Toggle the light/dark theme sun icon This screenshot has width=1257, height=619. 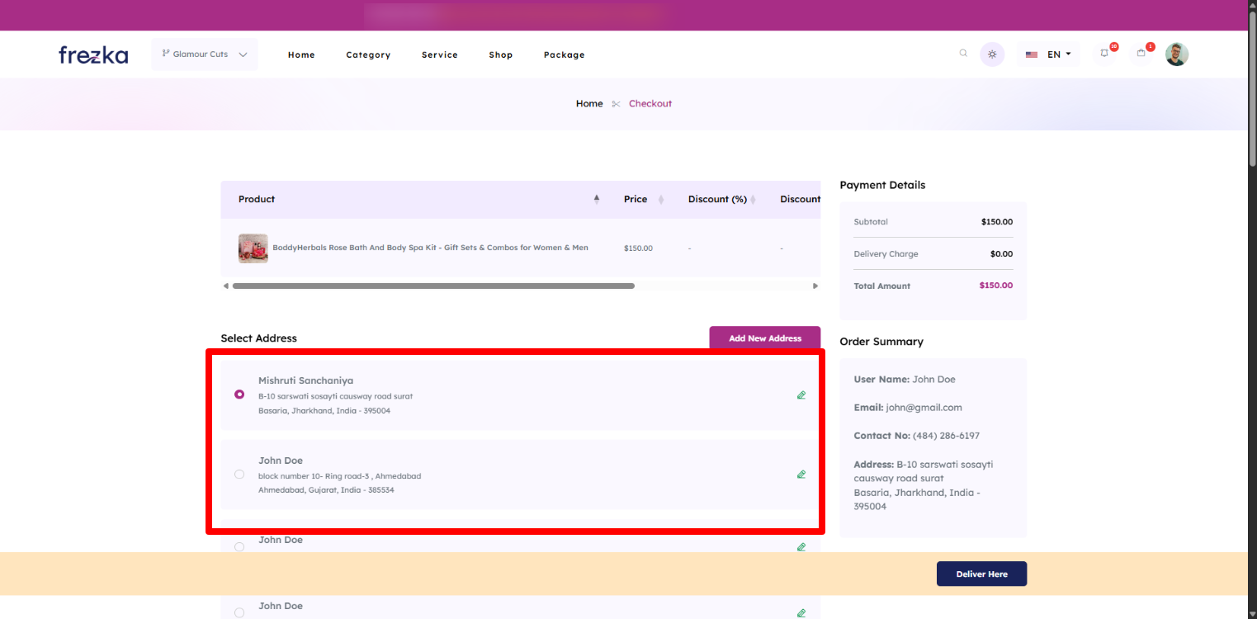(992, 54)
